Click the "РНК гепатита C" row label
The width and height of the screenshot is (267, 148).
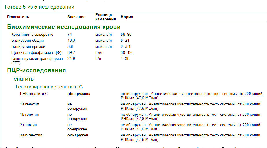pos(34,94)
